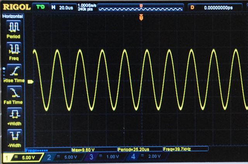The width and height of the screenshot is (248, 164).
Task: Select the Period measurement icon
Action: [14, 27]
